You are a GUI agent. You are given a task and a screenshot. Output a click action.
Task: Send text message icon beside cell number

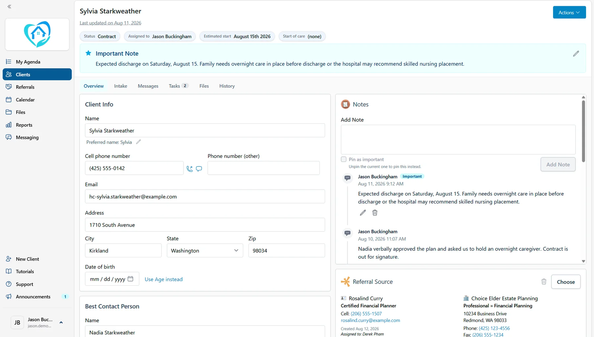(x=199, y=169)
